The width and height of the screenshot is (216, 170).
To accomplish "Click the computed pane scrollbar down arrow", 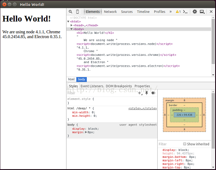I will 213,167.
